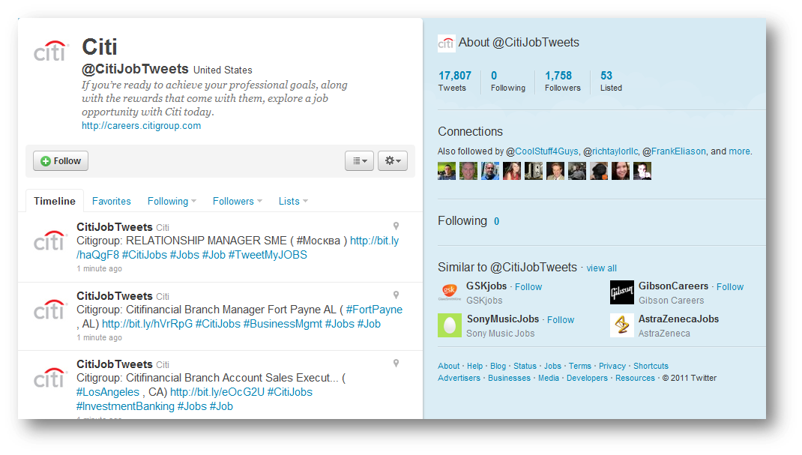Open the gear settings dropdown
Viewport: 802px width, 455px height.
392,160
